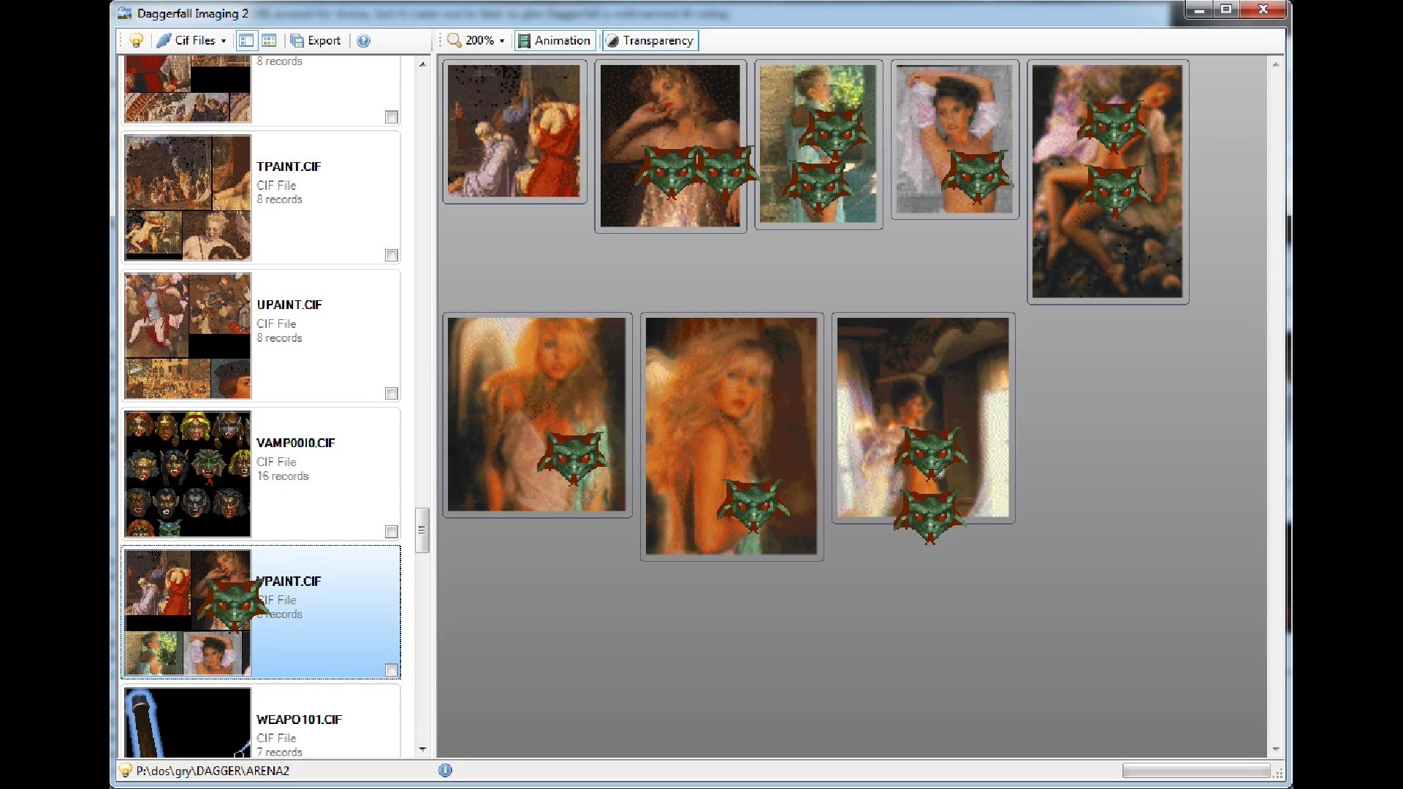Open the 200% zoom dropdown arrow
Screen dimensions: 1403x789
point(502,41)
